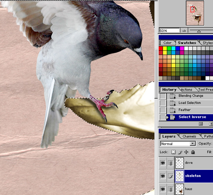Switch to the Channels tab
Viewport: 213px width, 195px height.
(x=189, y=136)
